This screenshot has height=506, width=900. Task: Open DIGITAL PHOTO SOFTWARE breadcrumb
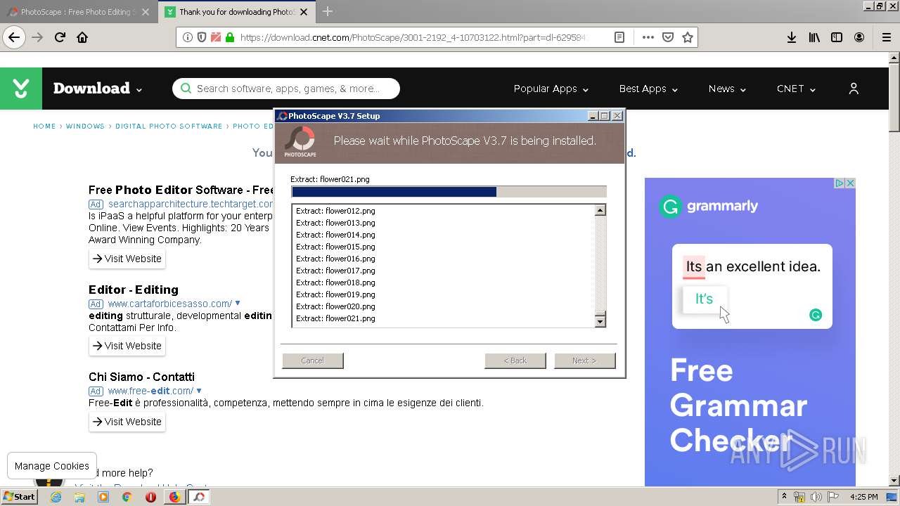point(169,126)
